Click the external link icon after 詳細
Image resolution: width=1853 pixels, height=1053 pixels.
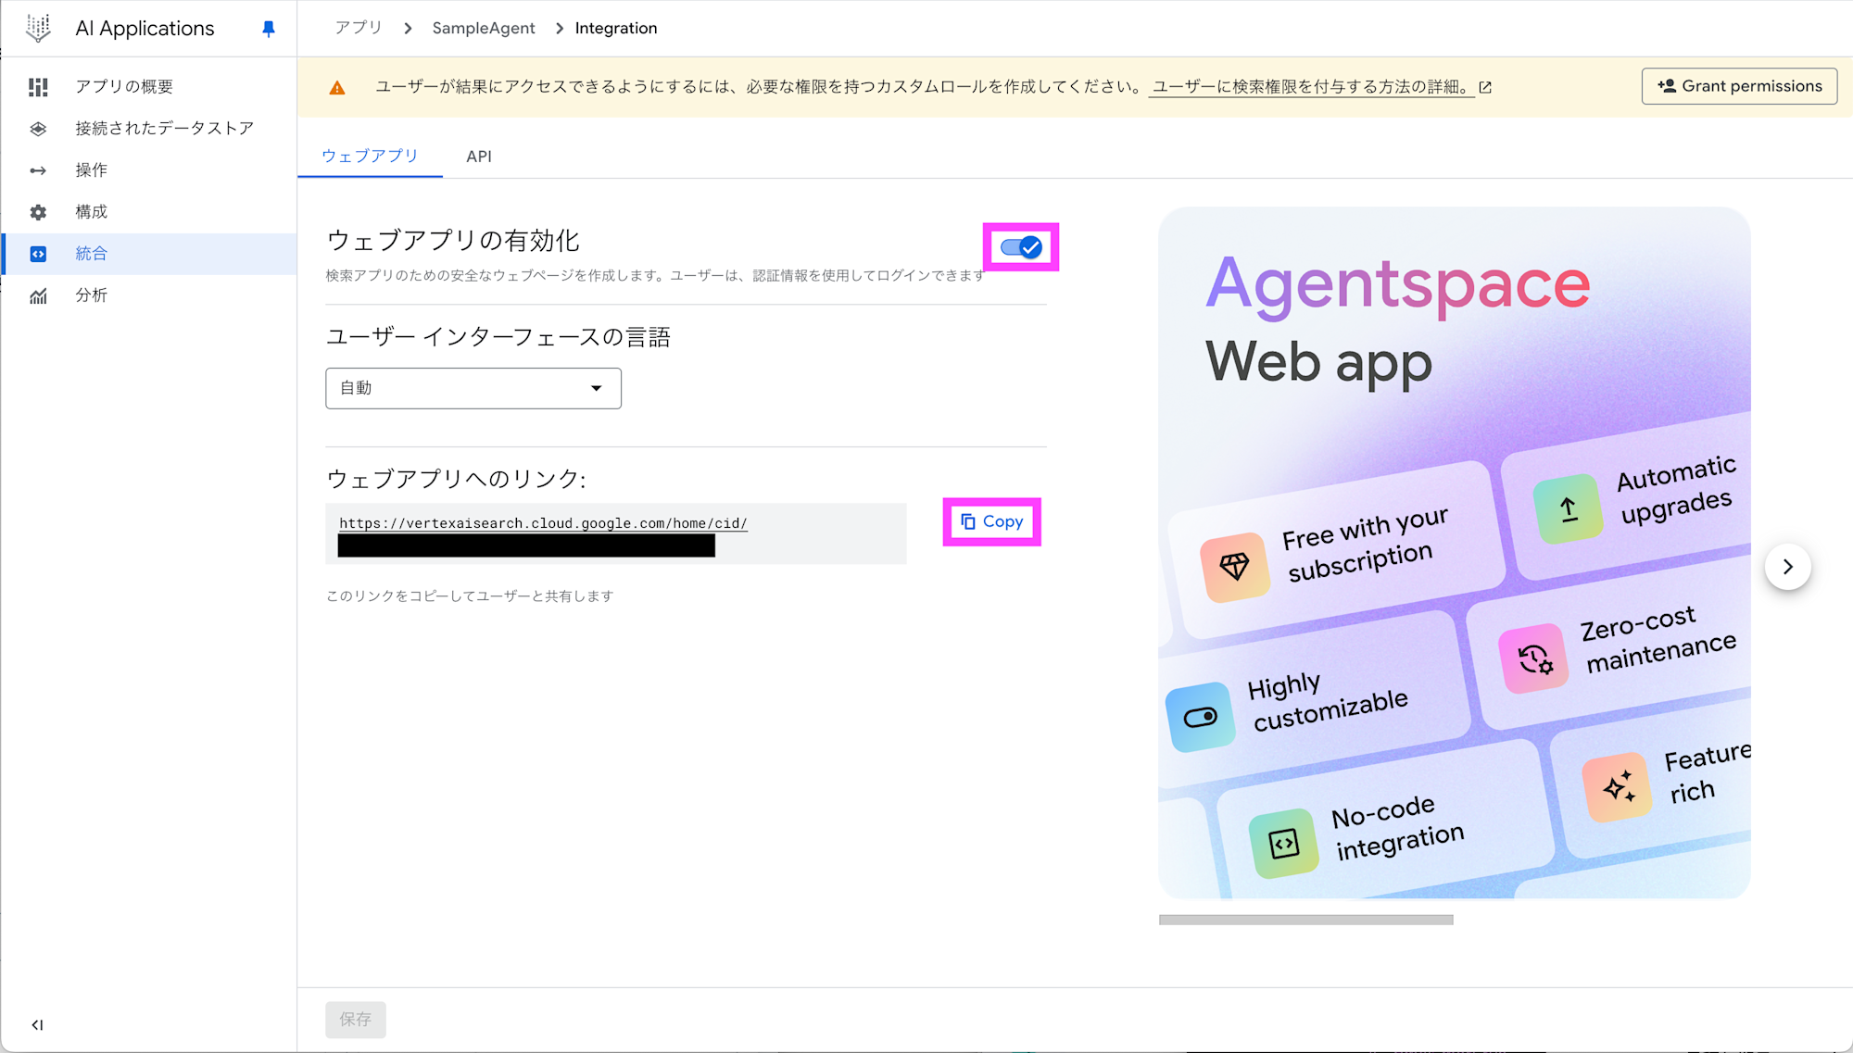[1485, 87]
